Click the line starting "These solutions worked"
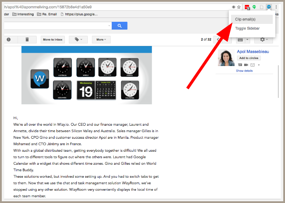The height and width of the screenshot is (203, 285). (86, 177)
